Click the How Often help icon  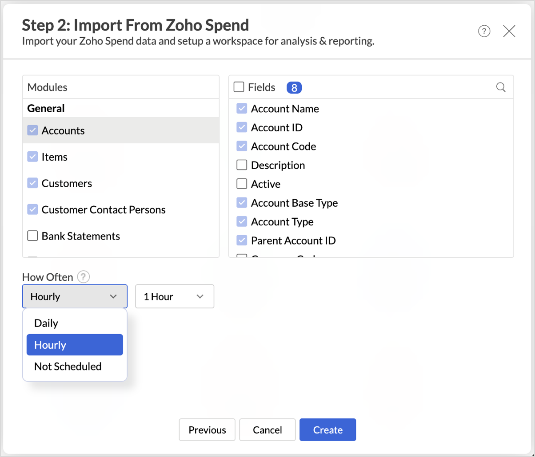(84, 277)
